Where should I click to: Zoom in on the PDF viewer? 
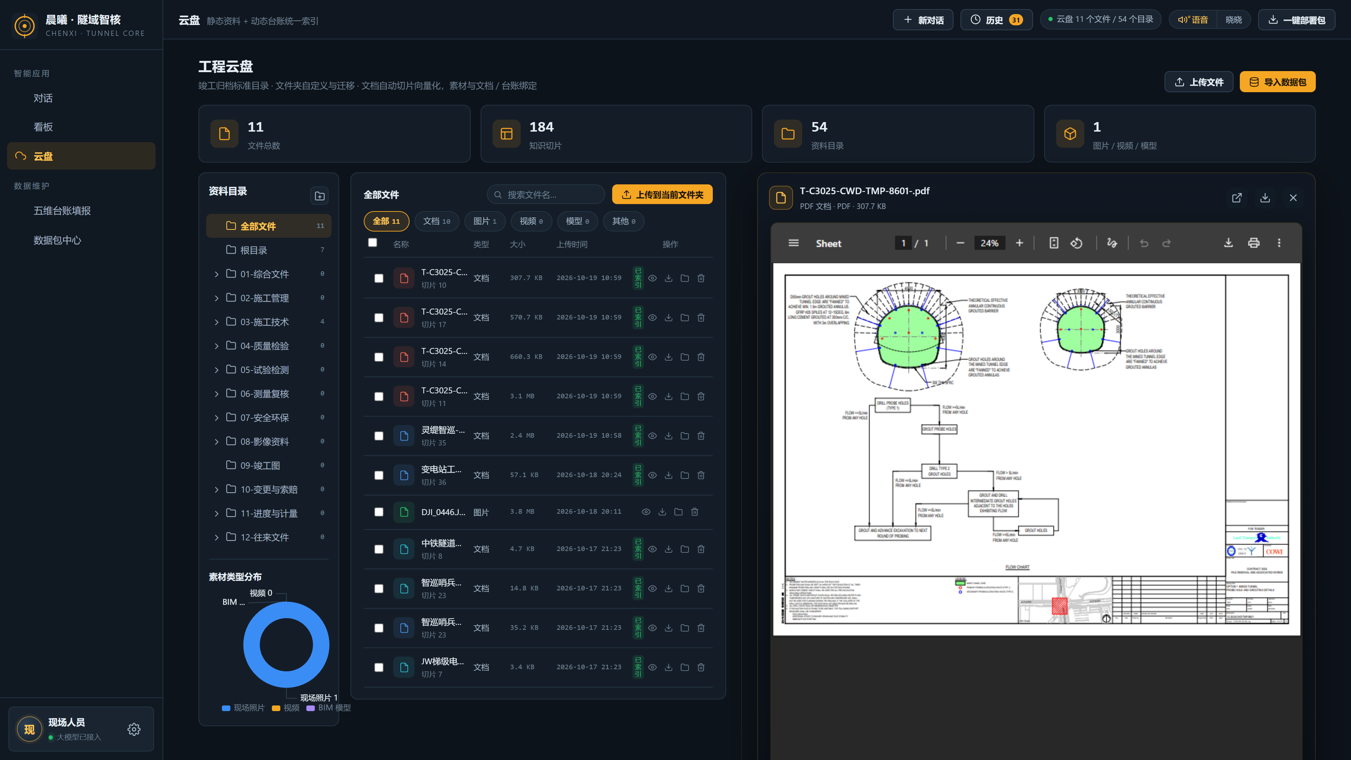tap(1020, 243)
